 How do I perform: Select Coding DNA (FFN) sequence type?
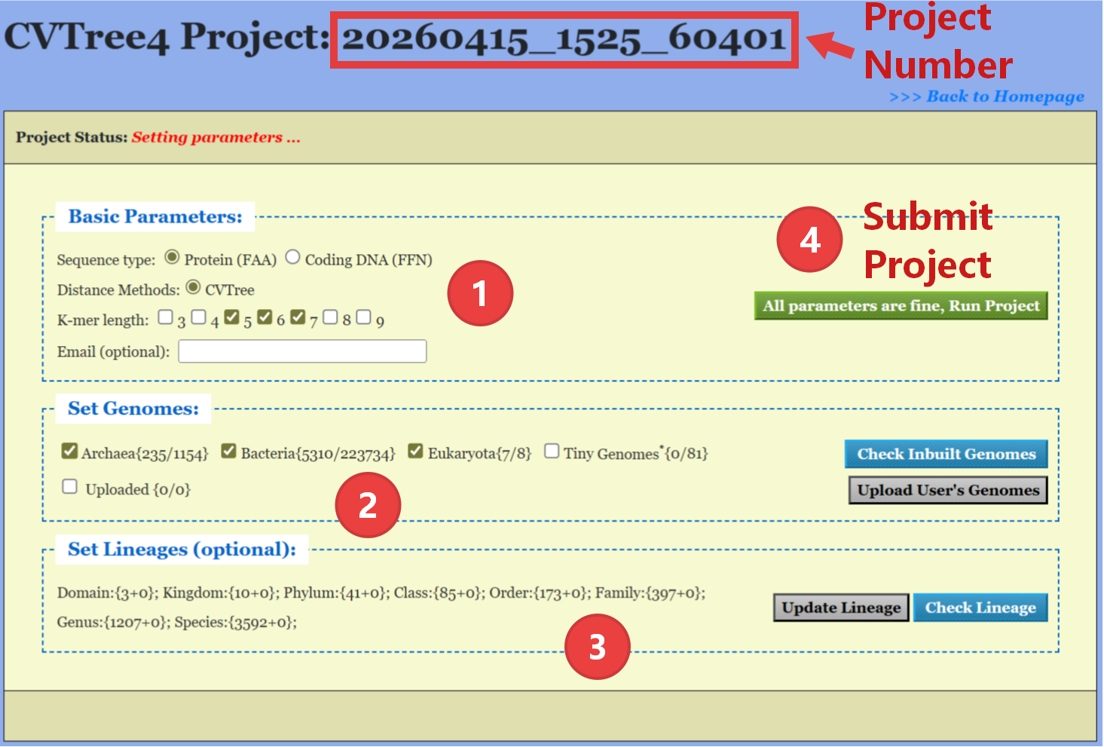point(292,258)
